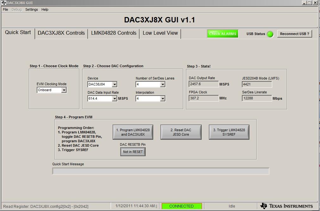Open the DAC Data Input Rate dropdown arrow
This screenshot has height=211, width=320.
click(115, 99)
